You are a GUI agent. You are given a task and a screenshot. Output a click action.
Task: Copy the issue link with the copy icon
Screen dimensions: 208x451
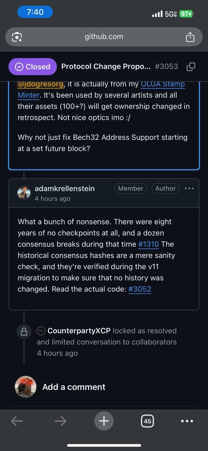click(191, 67)
